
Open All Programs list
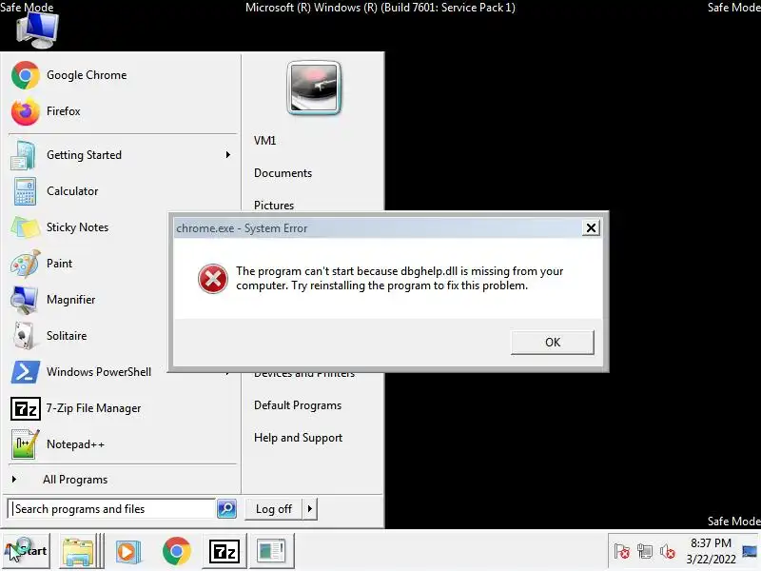75,480
